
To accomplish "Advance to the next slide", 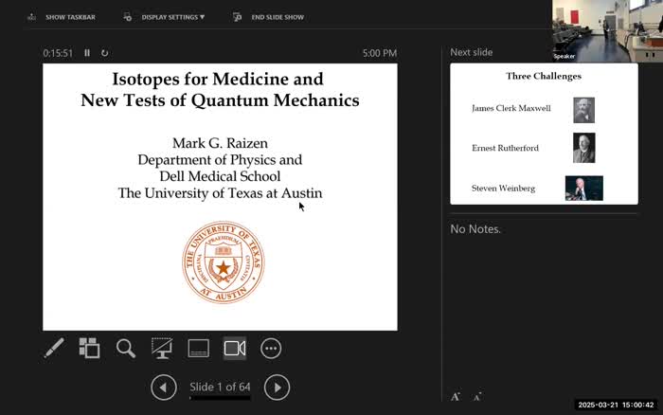I will (277, 388).
